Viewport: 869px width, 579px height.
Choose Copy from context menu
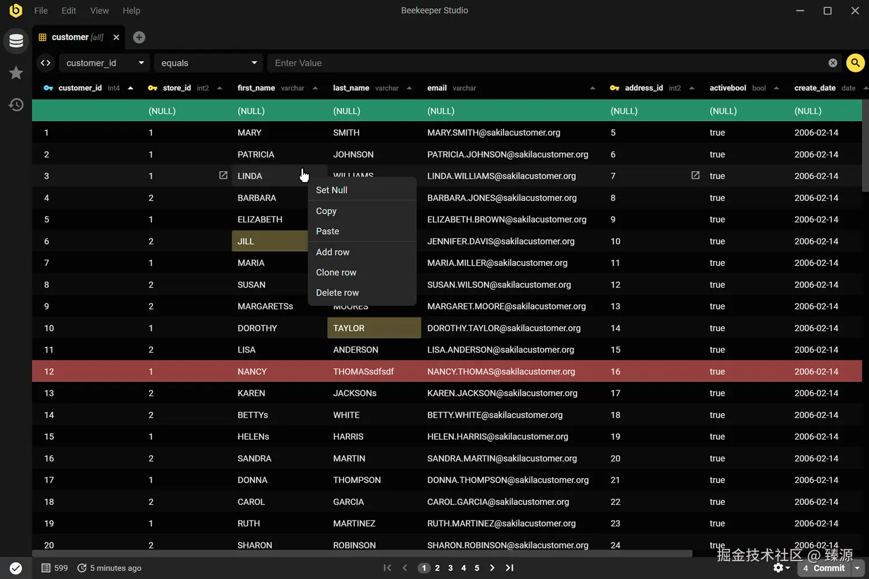pyautogui.click(x=362, y=211)
